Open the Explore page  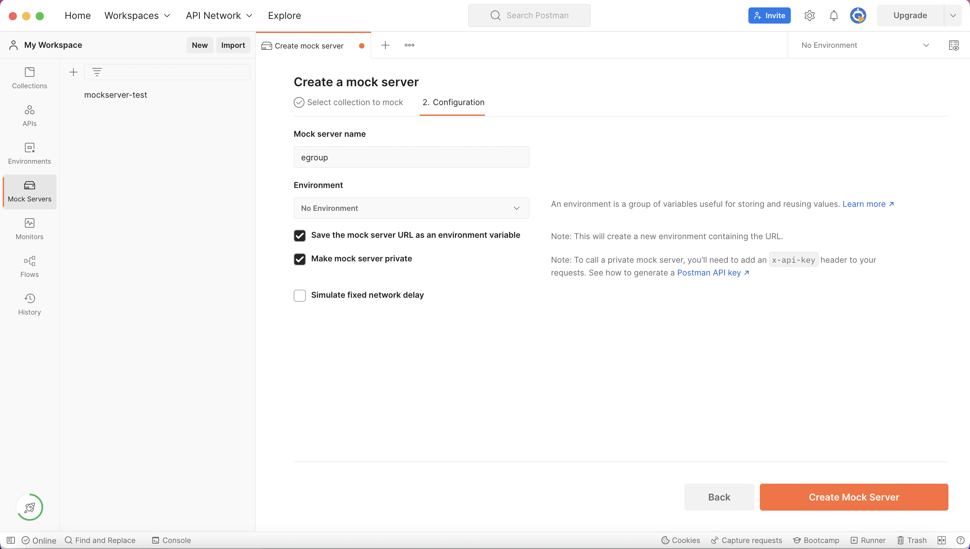(x=284, y=15)
